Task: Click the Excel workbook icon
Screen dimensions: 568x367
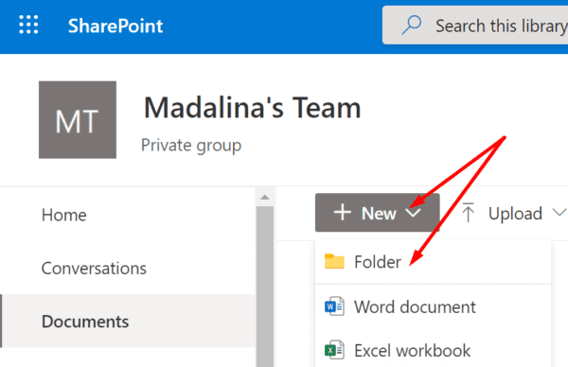Action: click(x=334, y=350)
